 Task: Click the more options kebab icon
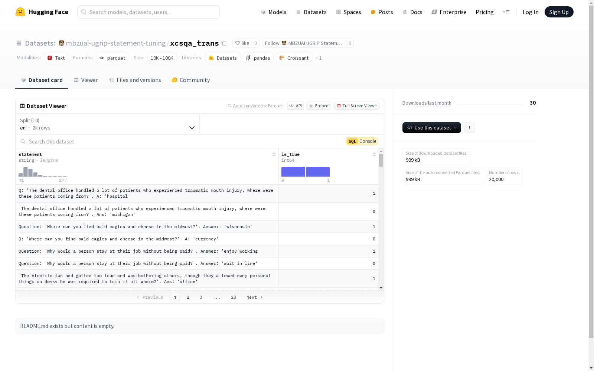[470, 128]
